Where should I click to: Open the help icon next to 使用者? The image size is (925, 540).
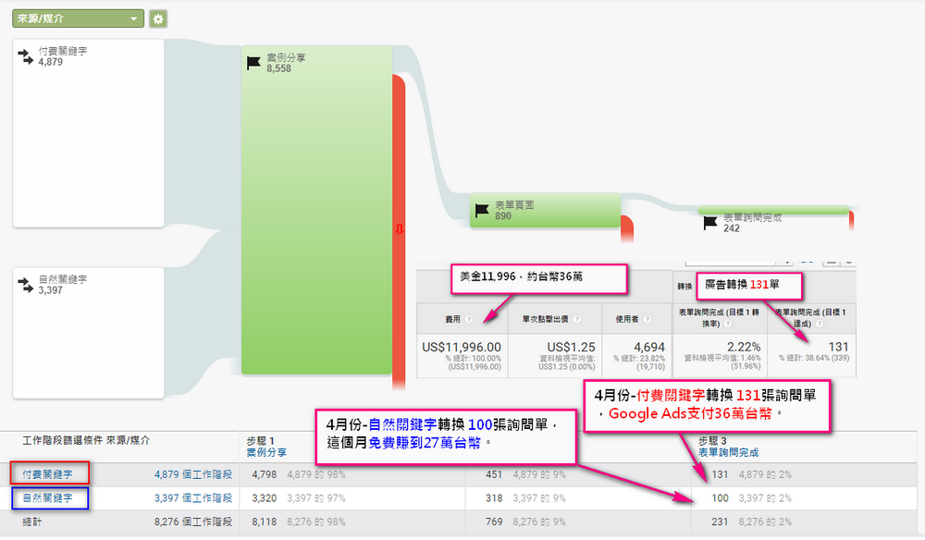[647, 319]
